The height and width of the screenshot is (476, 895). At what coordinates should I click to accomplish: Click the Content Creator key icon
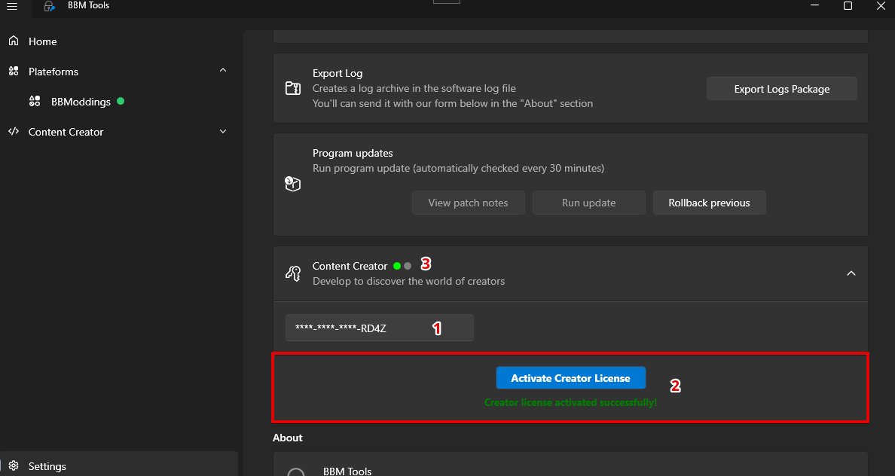tap(293, 273)
